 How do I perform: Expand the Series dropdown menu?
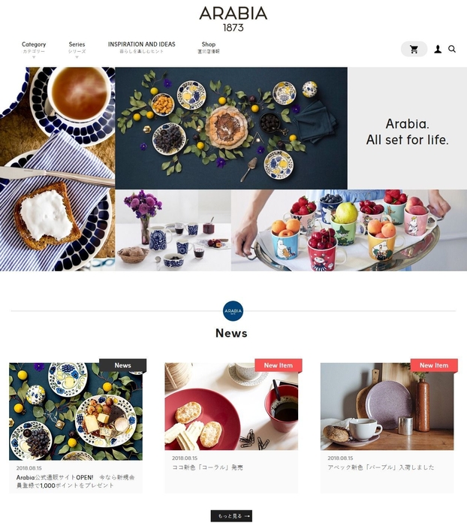tap(77, 47)
